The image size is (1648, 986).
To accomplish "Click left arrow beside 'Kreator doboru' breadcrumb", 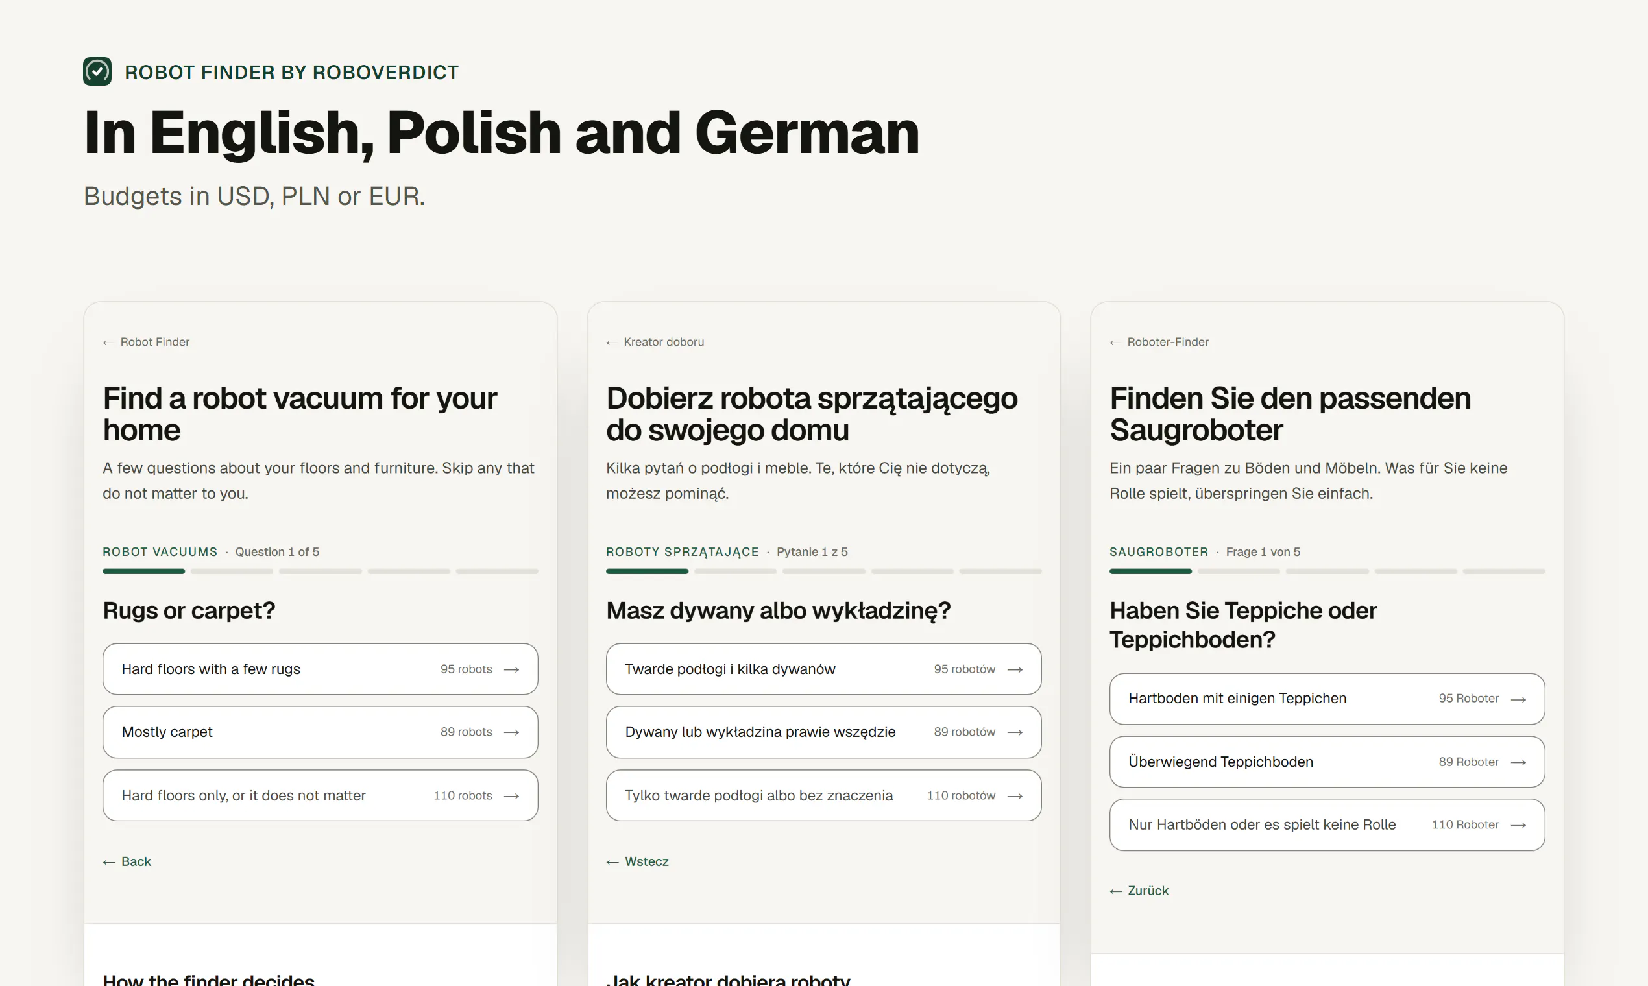I will point(612,343).
